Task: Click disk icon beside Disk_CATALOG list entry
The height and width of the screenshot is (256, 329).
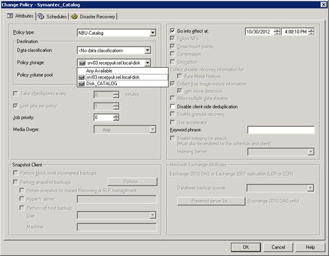Action: (81, 84)
